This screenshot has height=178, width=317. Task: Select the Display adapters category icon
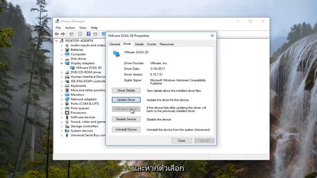click(67, 63)
